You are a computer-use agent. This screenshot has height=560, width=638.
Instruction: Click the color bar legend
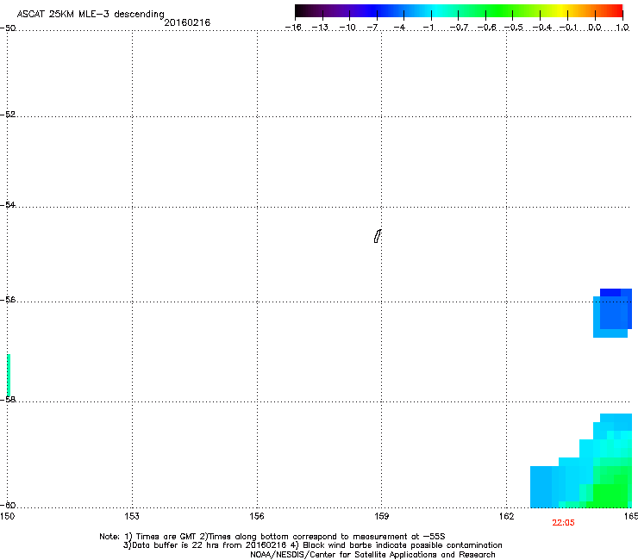click(x=459, y=11)
